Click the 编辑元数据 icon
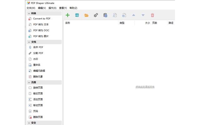Image resolution: width=200 pixels, height=125 pixels. pos(30,71)
